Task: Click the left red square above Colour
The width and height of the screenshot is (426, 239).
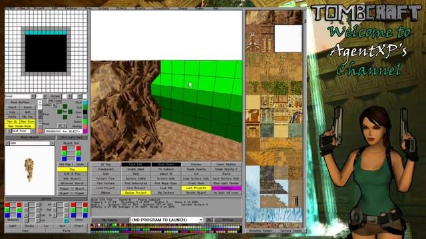Action: point(73,204)
